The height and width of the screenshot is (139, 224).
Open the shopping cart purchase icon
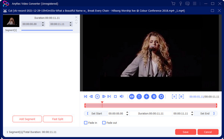pos(173,4)
